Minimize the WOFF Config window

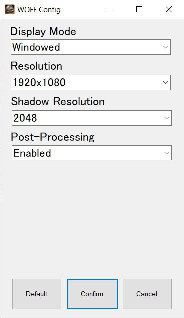(x=110, y=9)
